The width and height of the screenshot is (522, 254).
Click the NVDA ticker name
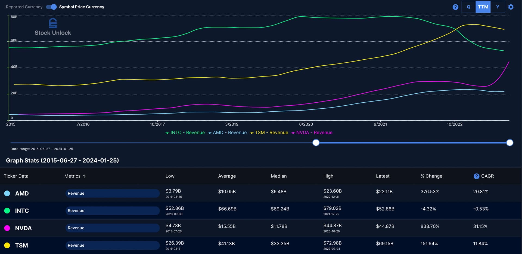point(23,228)
